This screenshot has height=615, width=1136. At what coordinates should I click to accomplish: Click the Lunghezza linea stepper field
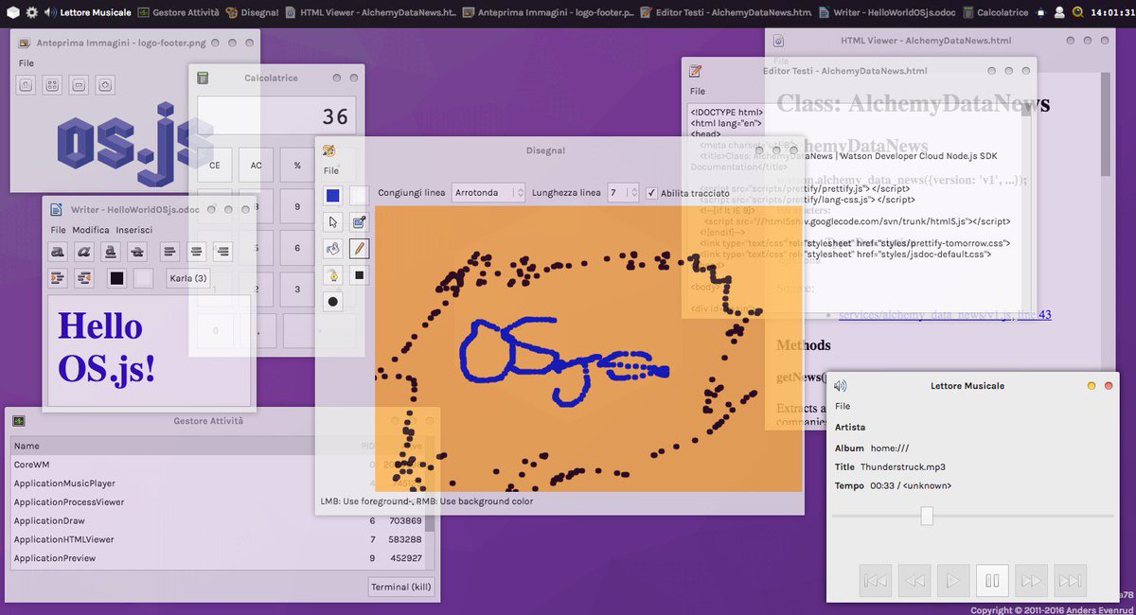[x=623, y=192]
